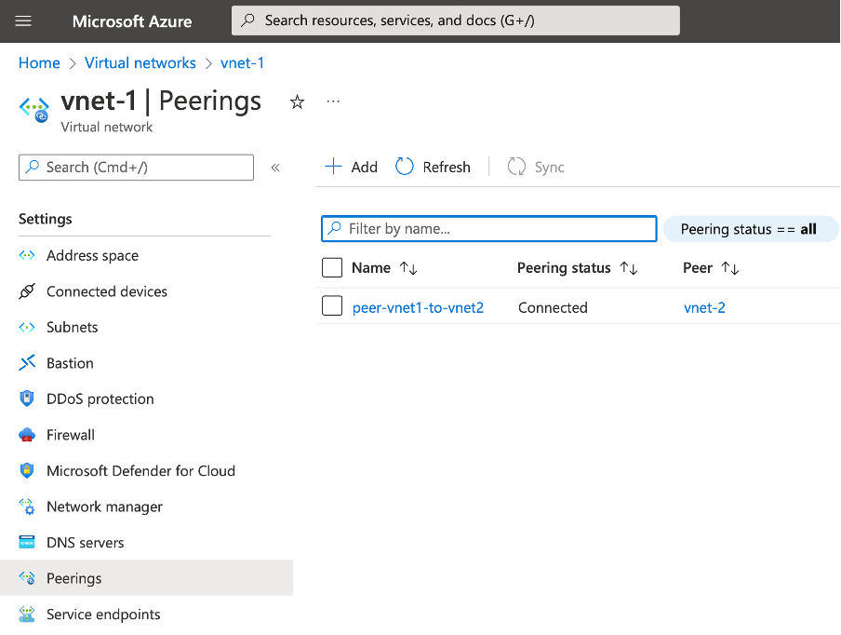
Task: Click the Bastion icon
Action: (27, 363)
